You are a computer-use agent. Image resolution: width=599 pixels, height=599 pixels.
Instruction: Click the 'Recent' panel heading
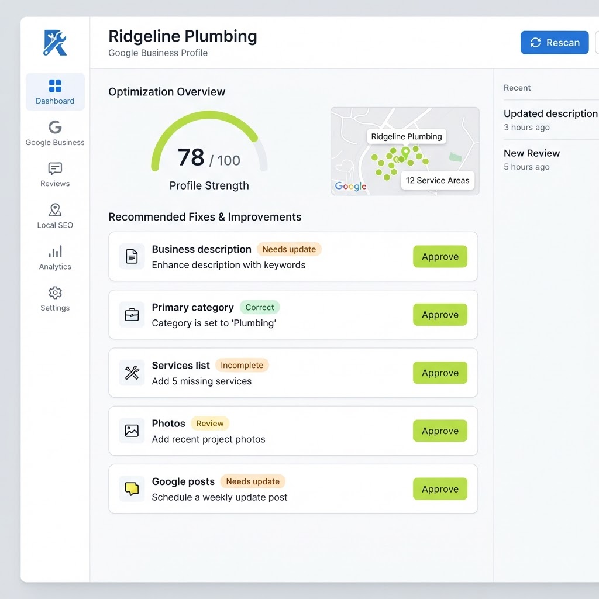pos(517,88)
